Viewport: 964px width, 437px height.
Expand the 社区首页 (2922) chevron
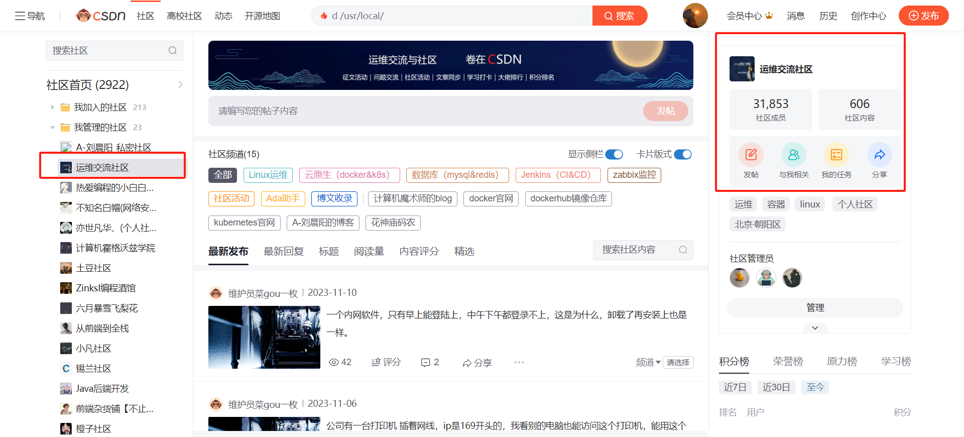(x=181, y=84)
